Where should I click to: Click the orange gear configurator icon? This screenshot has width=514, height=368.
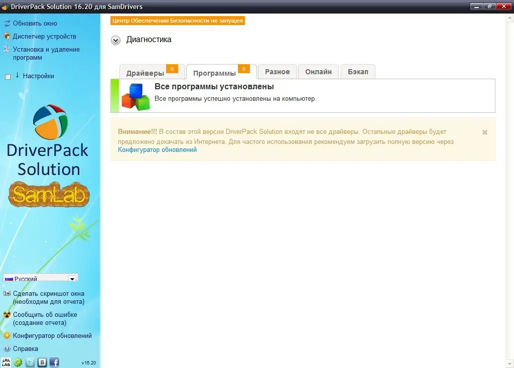point(7,335)
